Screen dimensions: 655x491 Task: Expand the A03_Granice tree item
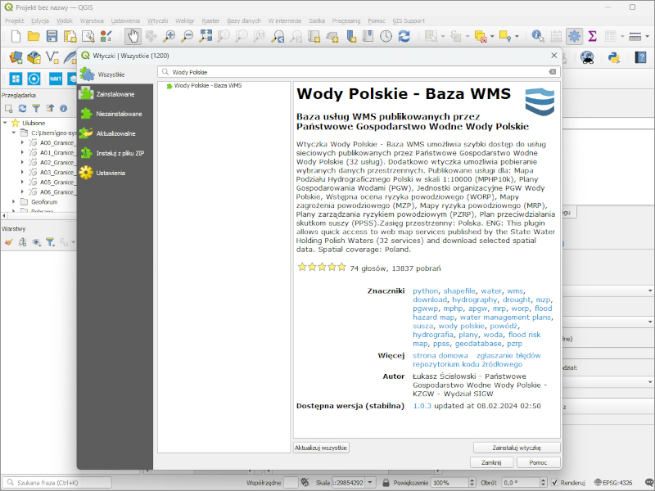22,172
